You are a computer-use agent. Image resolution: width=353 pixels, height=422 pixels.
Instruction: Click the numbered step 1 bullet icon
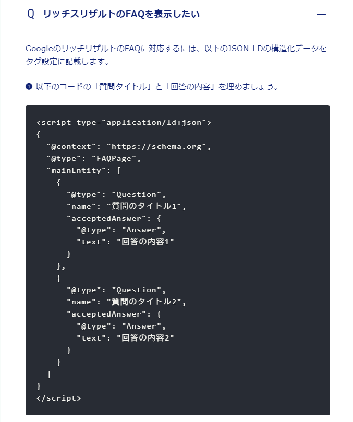pos(29,86)
